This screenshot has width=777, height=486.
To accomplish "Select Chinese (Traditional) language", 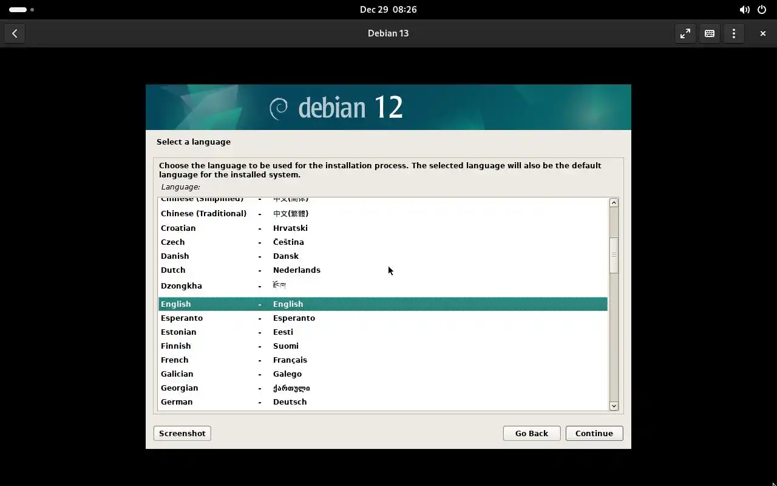I will [382, 214].
